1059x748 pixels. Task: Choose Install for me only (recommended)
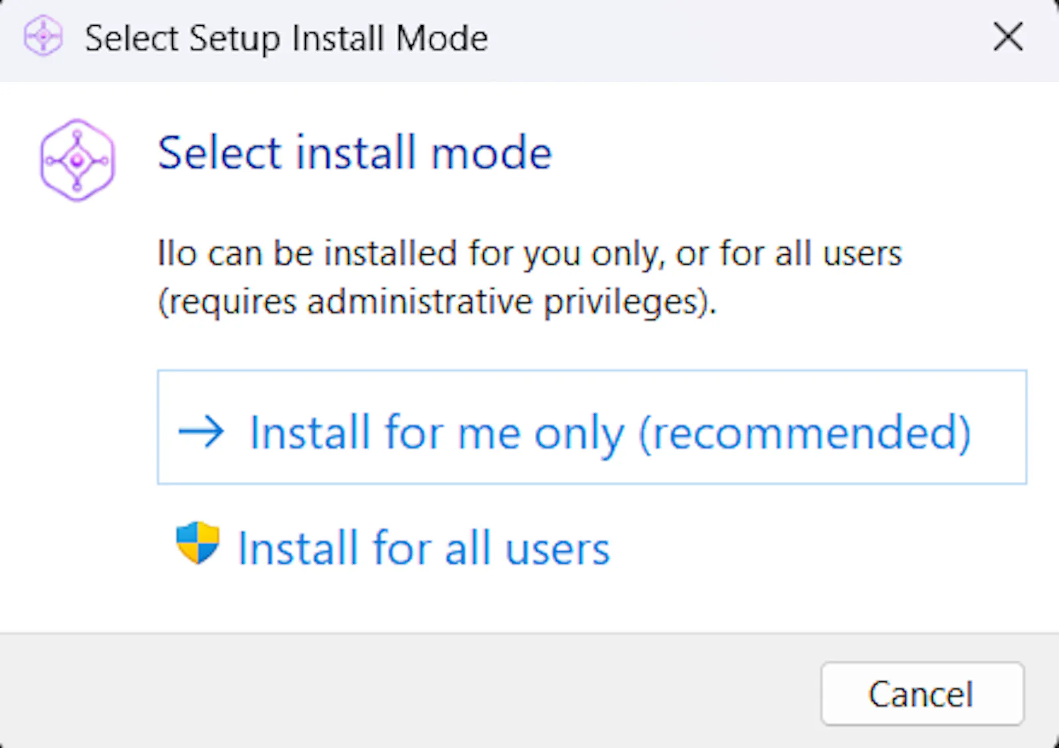[x=592, y=427]
